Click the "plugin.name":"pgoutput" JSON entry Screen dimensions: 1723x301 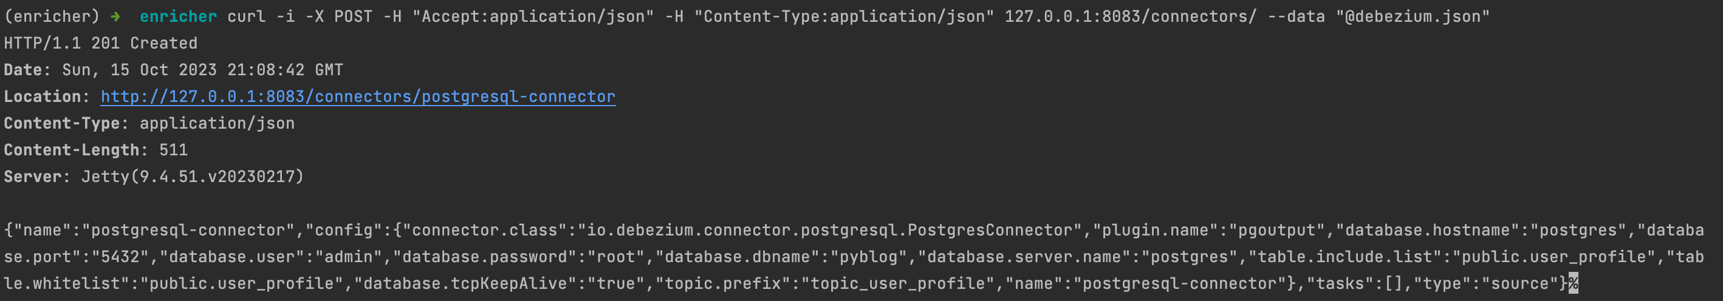point(1209,230)
